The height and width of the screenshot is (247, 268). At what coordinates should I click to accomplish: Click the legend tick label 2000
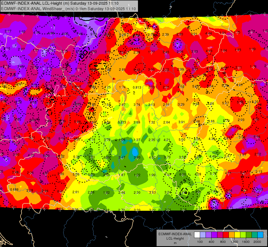coord(257,242)
